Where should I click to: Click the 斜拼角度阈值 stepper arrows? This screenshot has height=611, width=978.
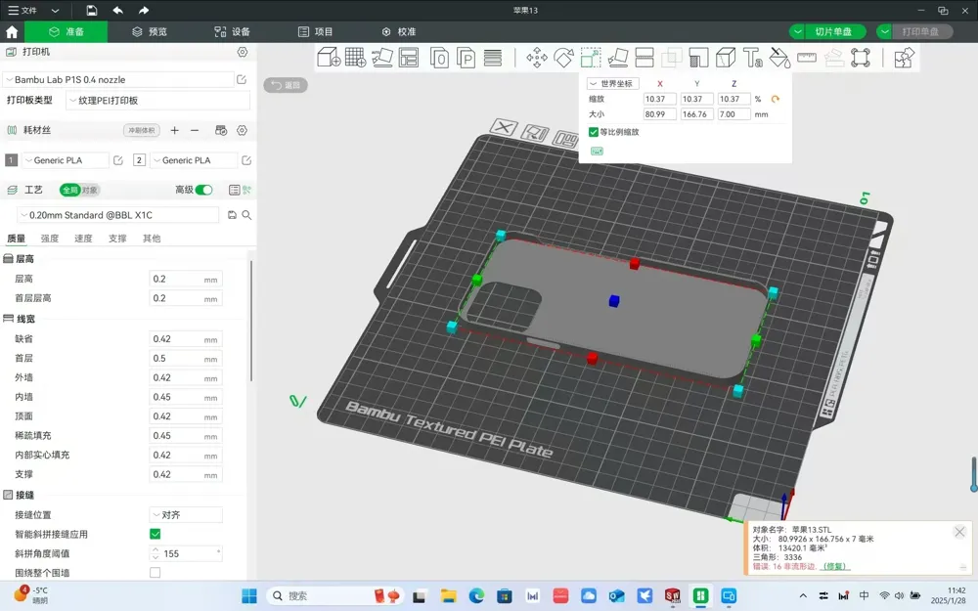coord(156,553)
